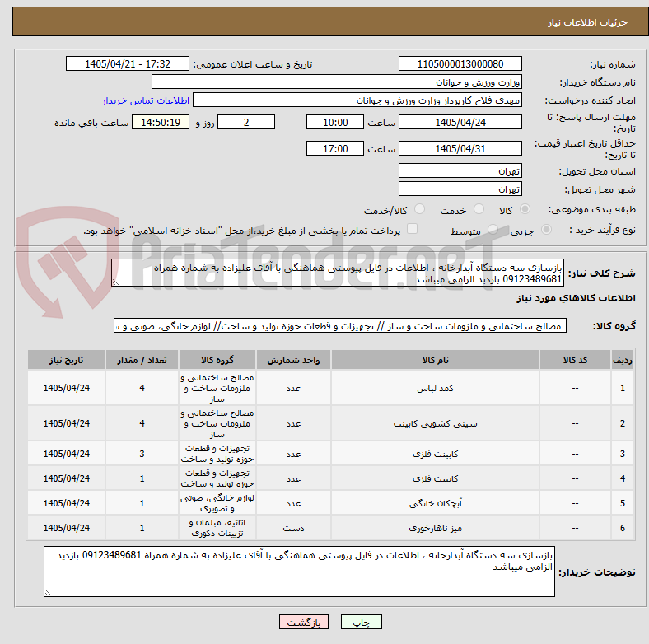The image size is (649, 644).
Task: Select the کمد لباس item name cell
Action: [x=435, y=388]
